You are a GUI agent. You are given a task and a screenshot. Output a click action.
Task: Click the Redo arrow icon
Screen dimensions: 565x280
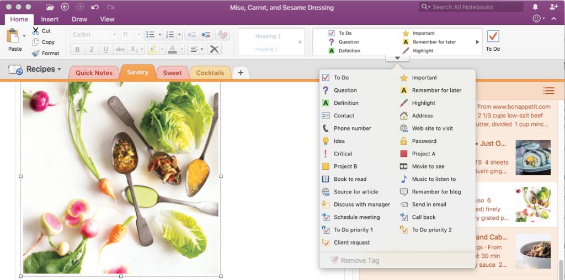110,7
